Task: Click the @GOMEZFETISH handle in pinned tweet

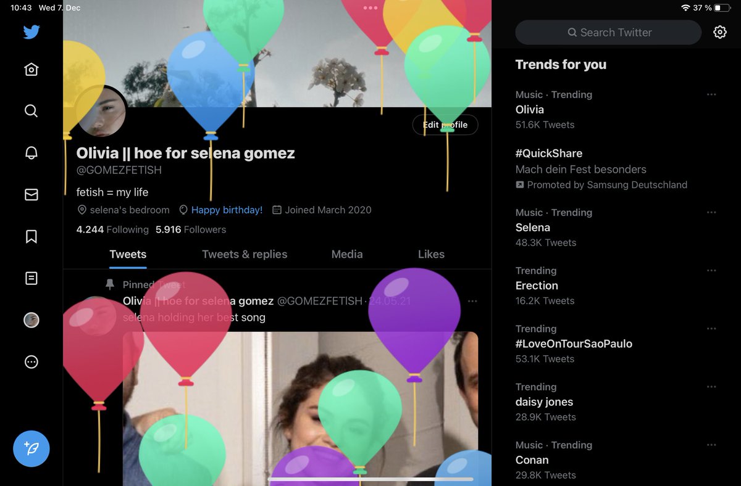Action: [319, 302]
